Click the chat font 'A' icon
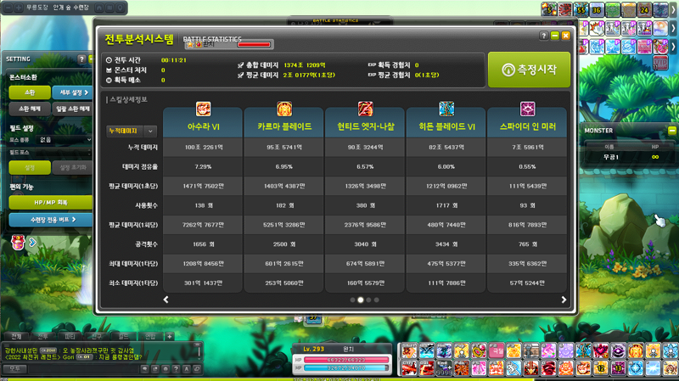 186,369
